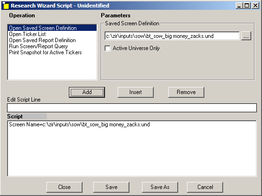262x196 pixels.
Task: Click the Remove button
Action: pos(186,92)
